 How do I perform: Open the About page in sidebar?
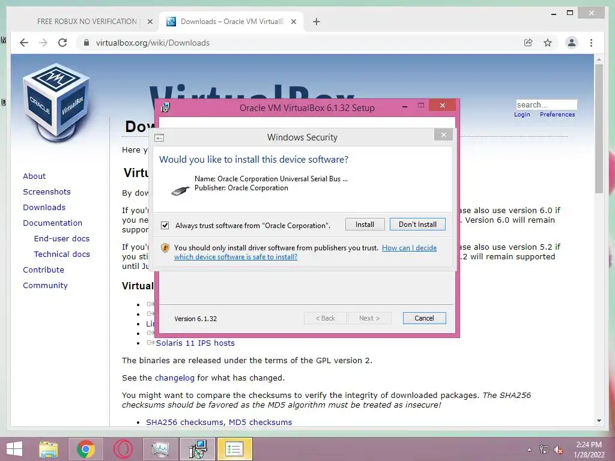[34, 176]
